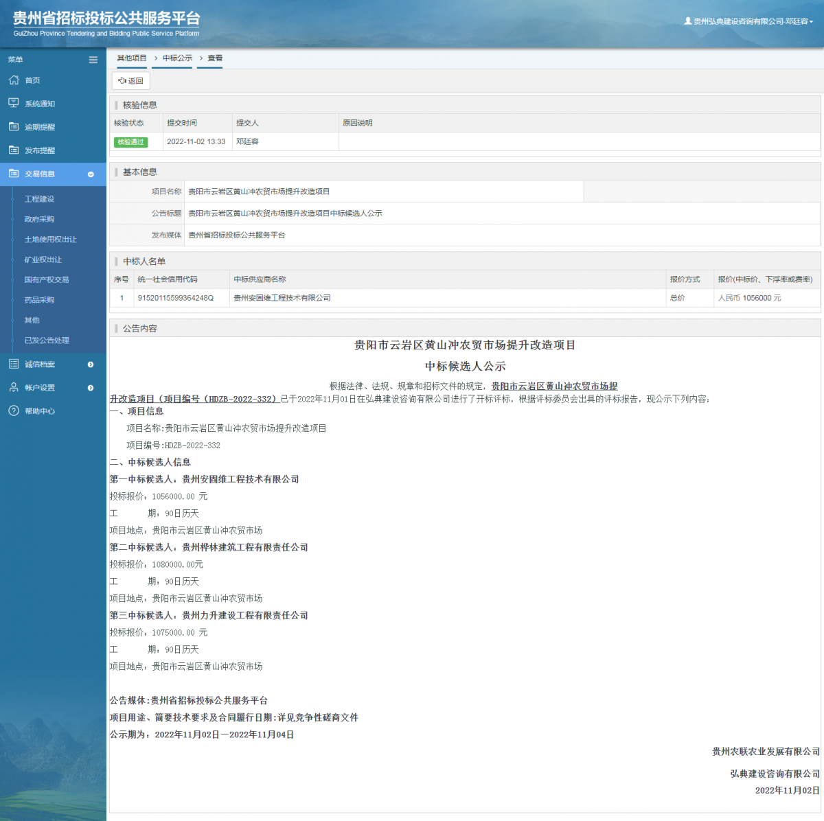This screenshot has height=821, width=824.
Task: Click project number line HDZB-2022-332
Action: point(173,446)
